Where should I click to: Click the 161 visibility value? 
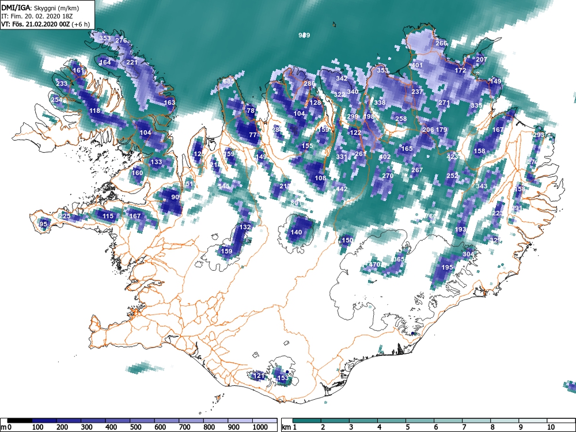coord(78,70)
